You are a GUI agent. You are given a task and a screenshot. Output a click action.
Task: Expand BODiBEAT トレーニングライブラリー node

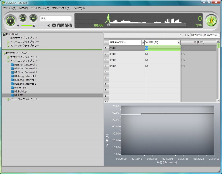[8, 42]
